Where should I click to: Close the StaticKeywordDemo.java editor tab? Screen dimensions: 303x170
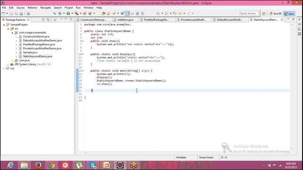(x=282, y=20)
